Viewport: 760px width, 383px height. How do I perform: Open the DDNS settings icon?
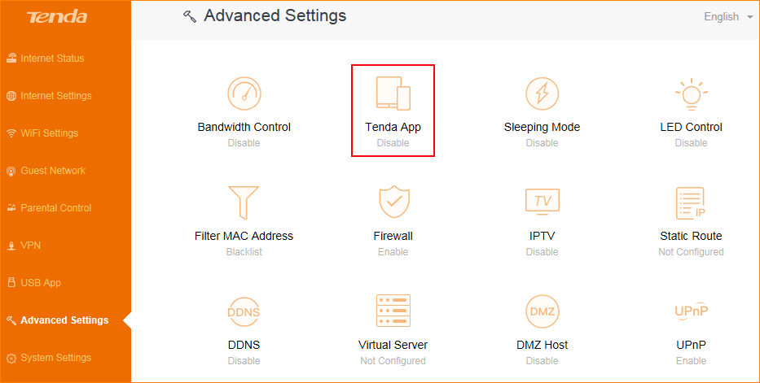[244, 311]
